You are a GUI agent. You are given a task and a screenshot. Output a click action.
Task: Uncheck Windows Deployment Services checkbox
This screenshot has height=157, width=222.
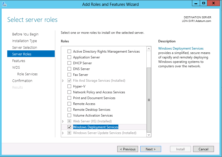[x=69, y=127]
